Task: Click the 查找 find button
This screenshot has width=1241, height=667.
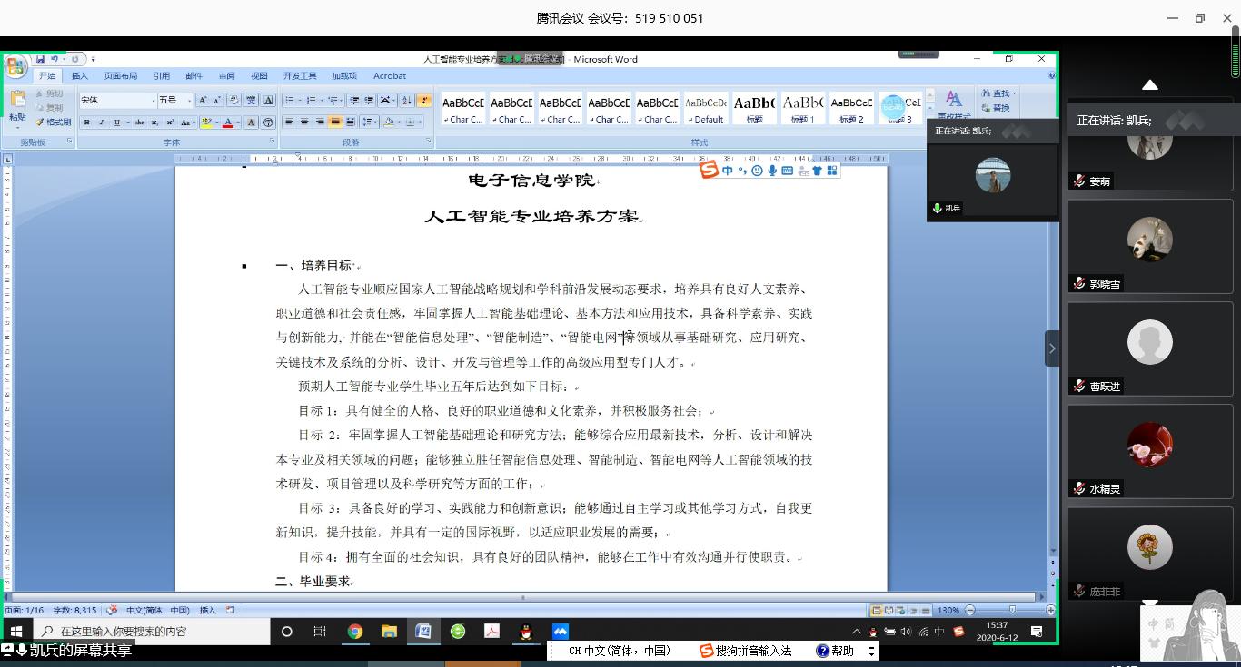Action: 997,93
